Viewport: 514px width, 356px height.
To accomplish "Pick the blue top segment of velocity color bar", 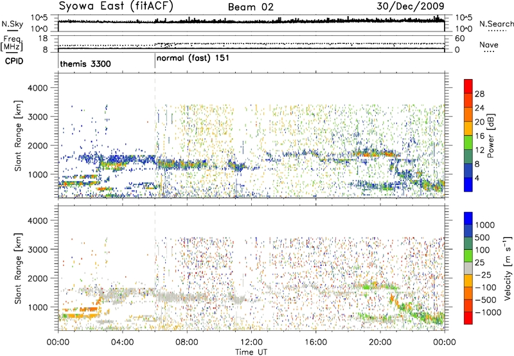I will [x=468, y=218].
